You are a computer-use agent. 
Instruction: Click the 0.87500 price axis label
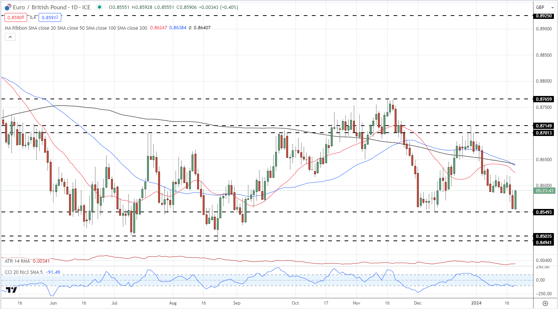click(544, 107)
